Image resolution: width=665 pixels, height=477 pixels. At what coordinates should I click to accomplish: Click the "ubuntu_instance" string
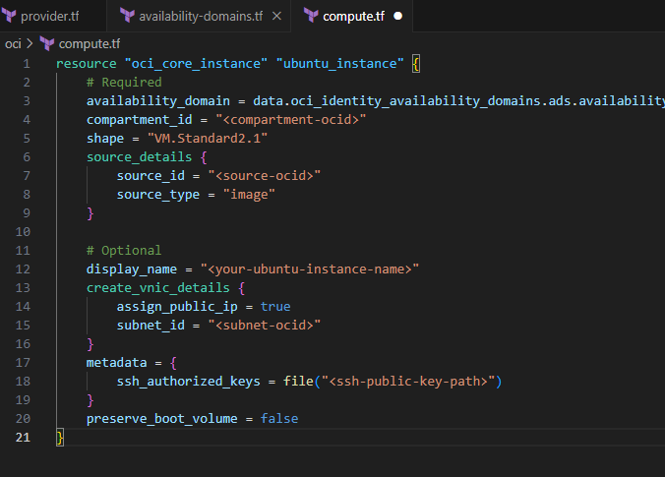[x=339, y=64]
